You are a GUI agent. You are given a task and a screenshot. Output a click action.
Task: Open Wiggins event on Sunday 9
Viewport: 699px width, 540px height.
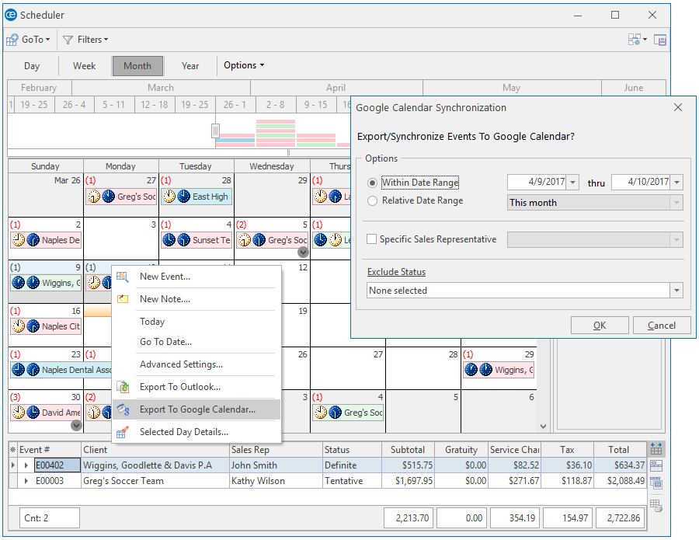pos(46,283)
